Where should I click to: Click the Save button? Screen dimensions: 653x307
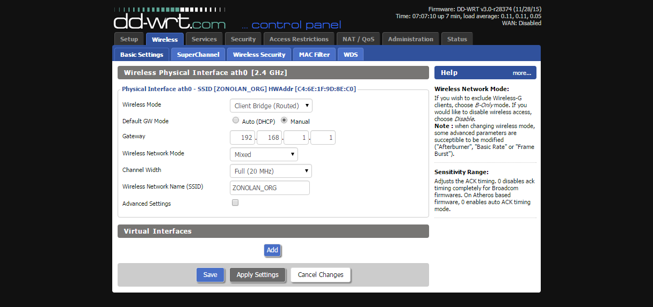(x=210, y=275)
